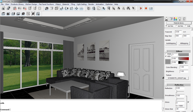Click the camera snapshot icon

point(151,8)
